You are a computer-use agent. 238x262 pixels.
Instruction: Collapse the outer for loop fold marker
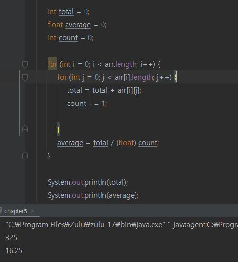click(x=25, y=64)
